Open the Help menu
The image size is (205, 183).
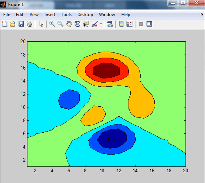(125, 15)
